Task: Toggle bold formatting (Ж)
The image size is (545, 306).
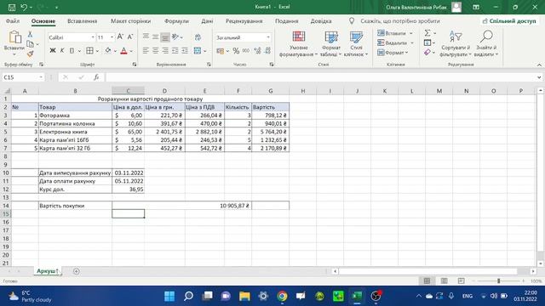Action: [53, 51]
